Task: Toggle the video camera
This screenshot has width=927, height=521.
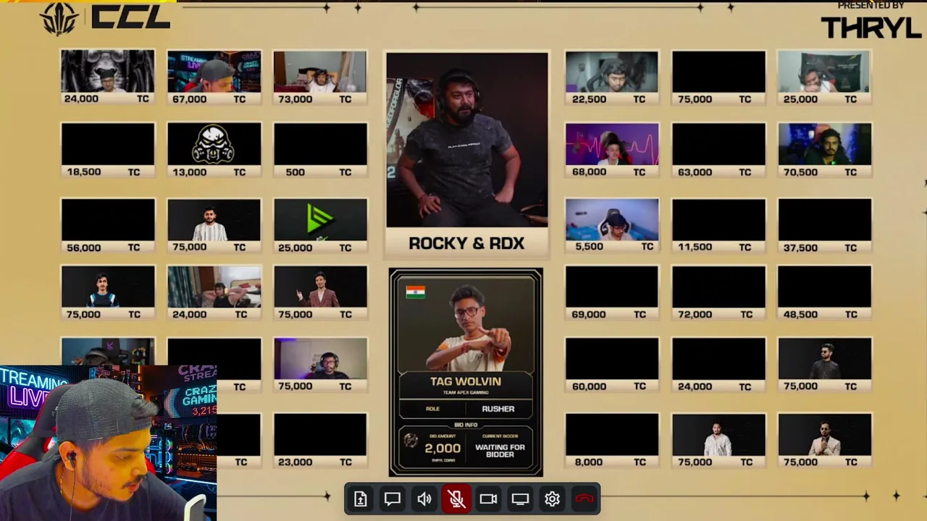Action: 488,499
